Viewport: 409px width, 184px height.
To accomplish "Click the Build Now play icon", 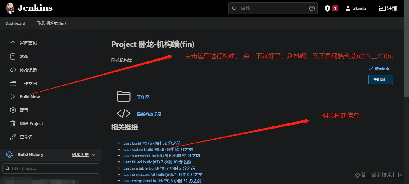I will (13, 97).
